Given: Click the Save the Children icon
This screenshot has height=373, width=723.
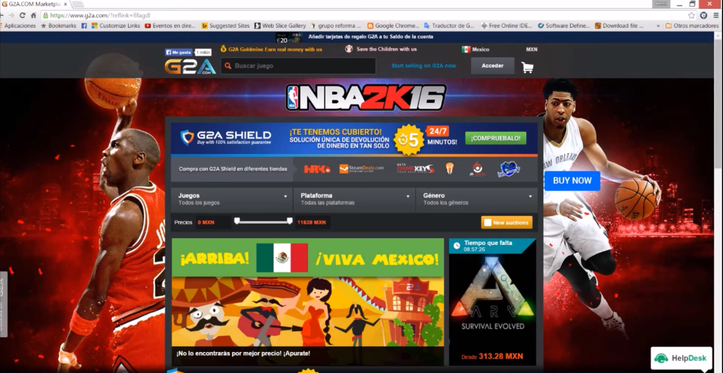Looking at the screenshot, I should coord(349,49).
